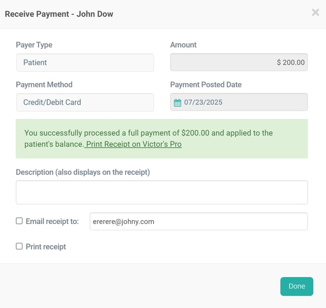Image resolution: width=326 pixels, height=308 pixels.
Task: Enable the Print receipt checkbox
Action: (x=19, y=246)
